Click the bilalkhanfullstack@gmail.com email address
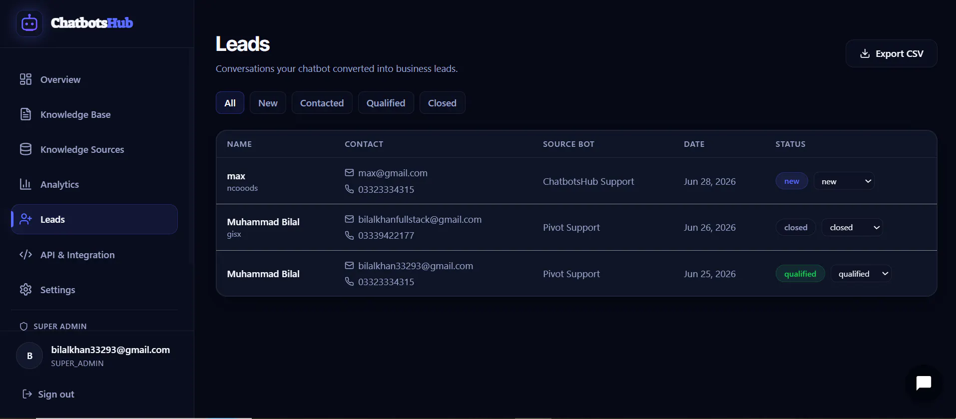 (x=420, y=219)
